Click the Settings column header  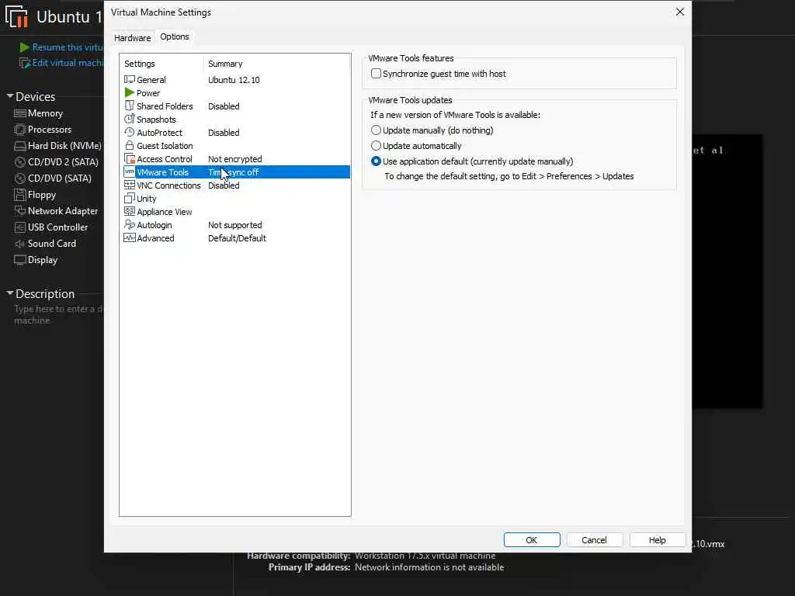pyautogui.click(x=140, y=64)
